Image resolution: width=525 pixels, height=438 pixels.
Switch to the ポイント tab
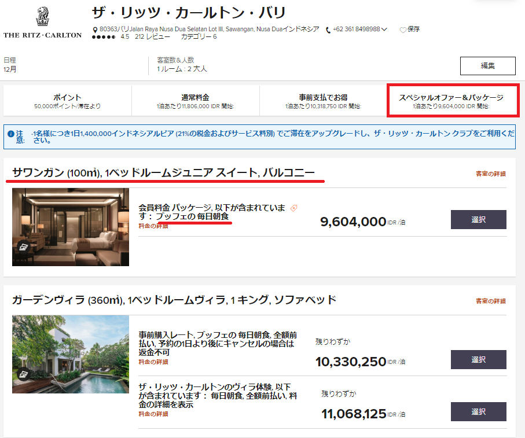tap(67, 101)
